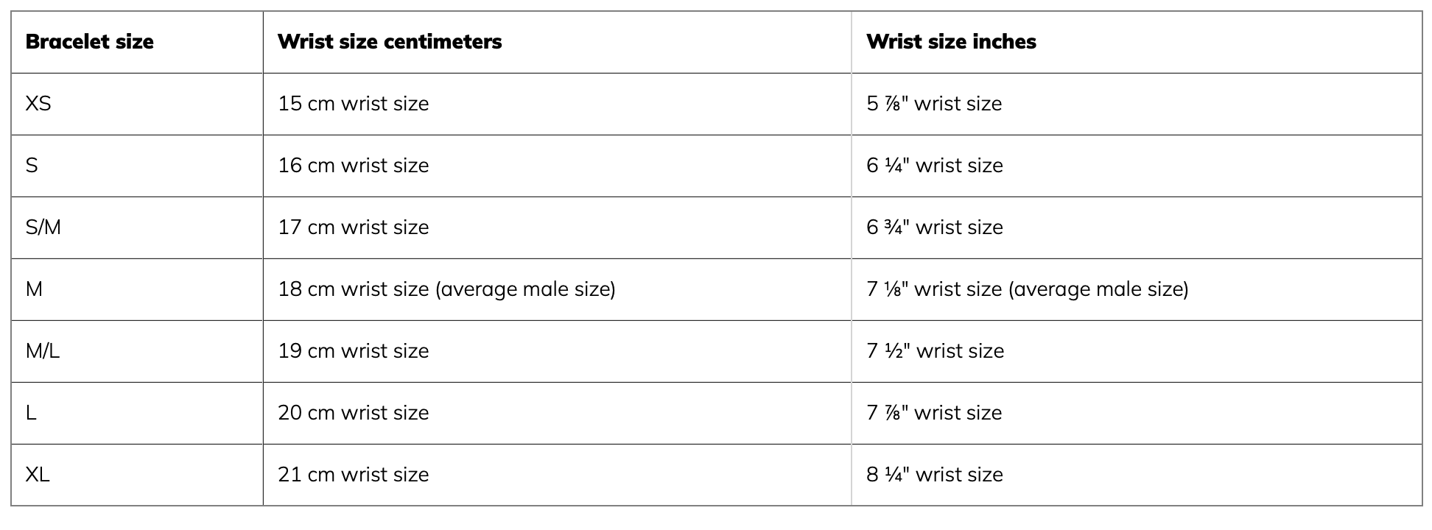Select the L bracelet size cell

31,413
